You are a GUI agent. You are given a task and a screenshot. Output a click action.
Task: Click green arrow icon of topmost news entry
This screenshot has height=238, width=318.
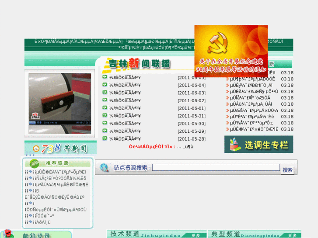[105, 77]
